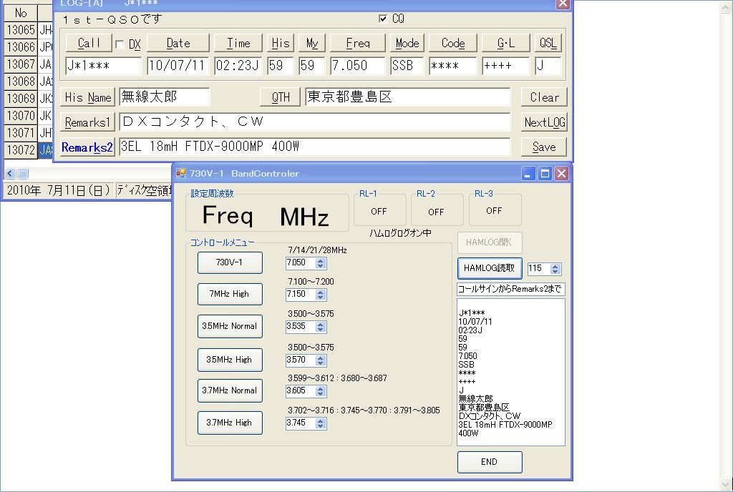This screenshot has width=733, height=492.
Task: Click the name field with 無線太郎
Action: coord(165,97)
